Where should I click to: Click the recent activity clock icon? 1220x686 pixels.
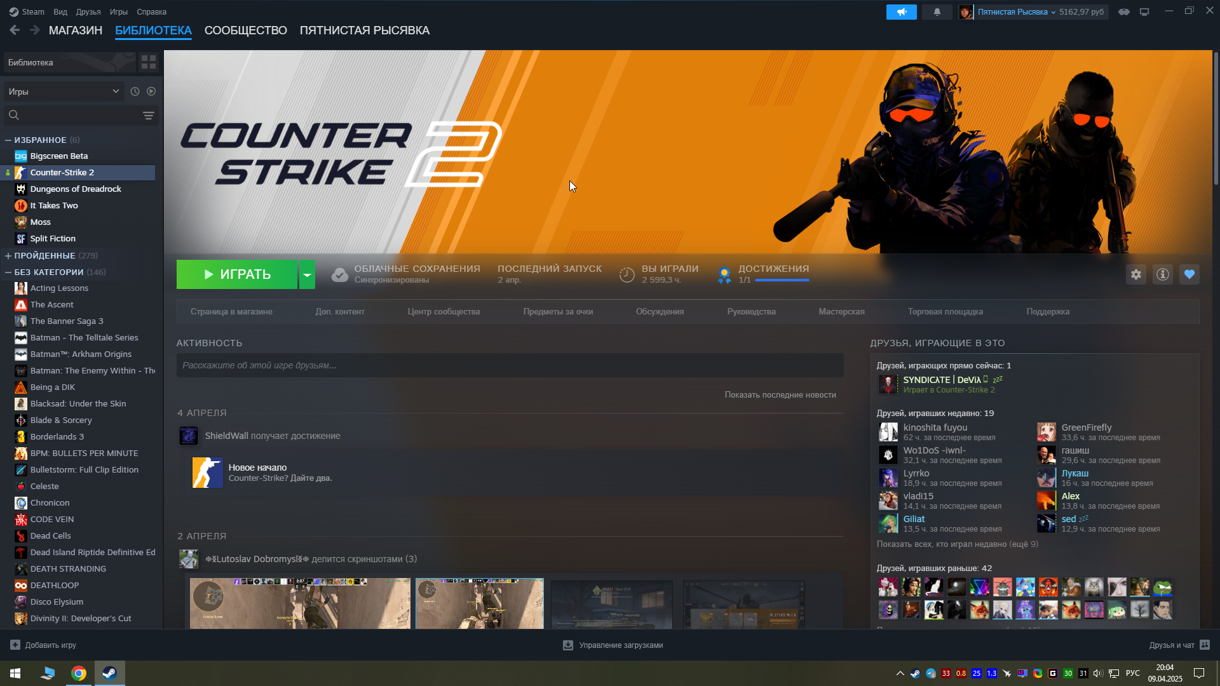pyautogui.click(x=135, y=91)
